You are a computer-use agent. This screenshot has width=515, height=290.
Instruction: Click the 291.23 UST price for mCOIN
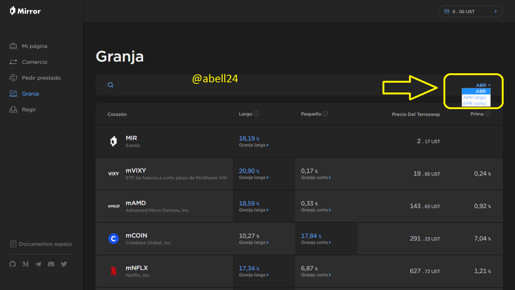425,239
